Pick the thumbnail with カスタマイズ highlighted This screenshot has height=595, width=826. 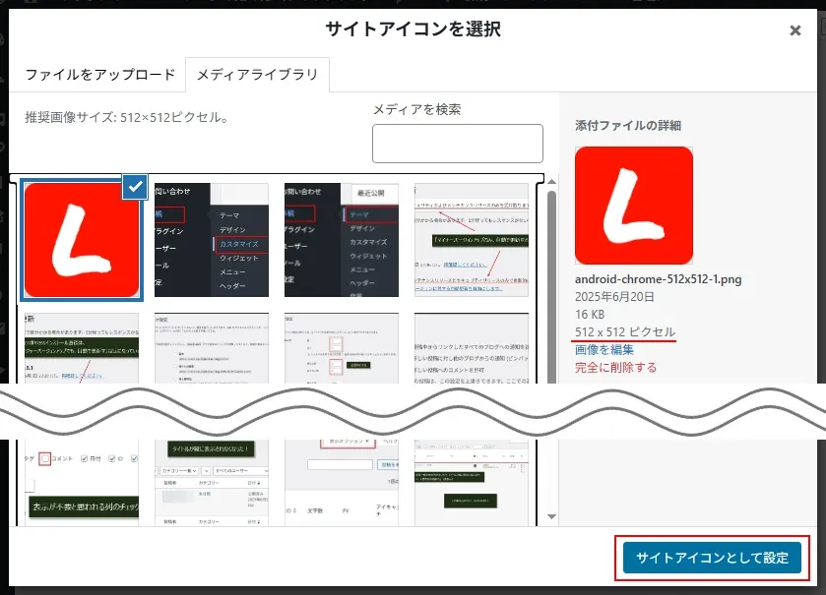coord(212,240)
